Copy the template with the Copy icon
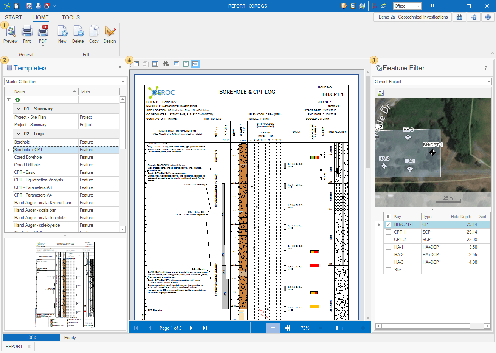The image size is (496, 353). (x=94, y=31)
